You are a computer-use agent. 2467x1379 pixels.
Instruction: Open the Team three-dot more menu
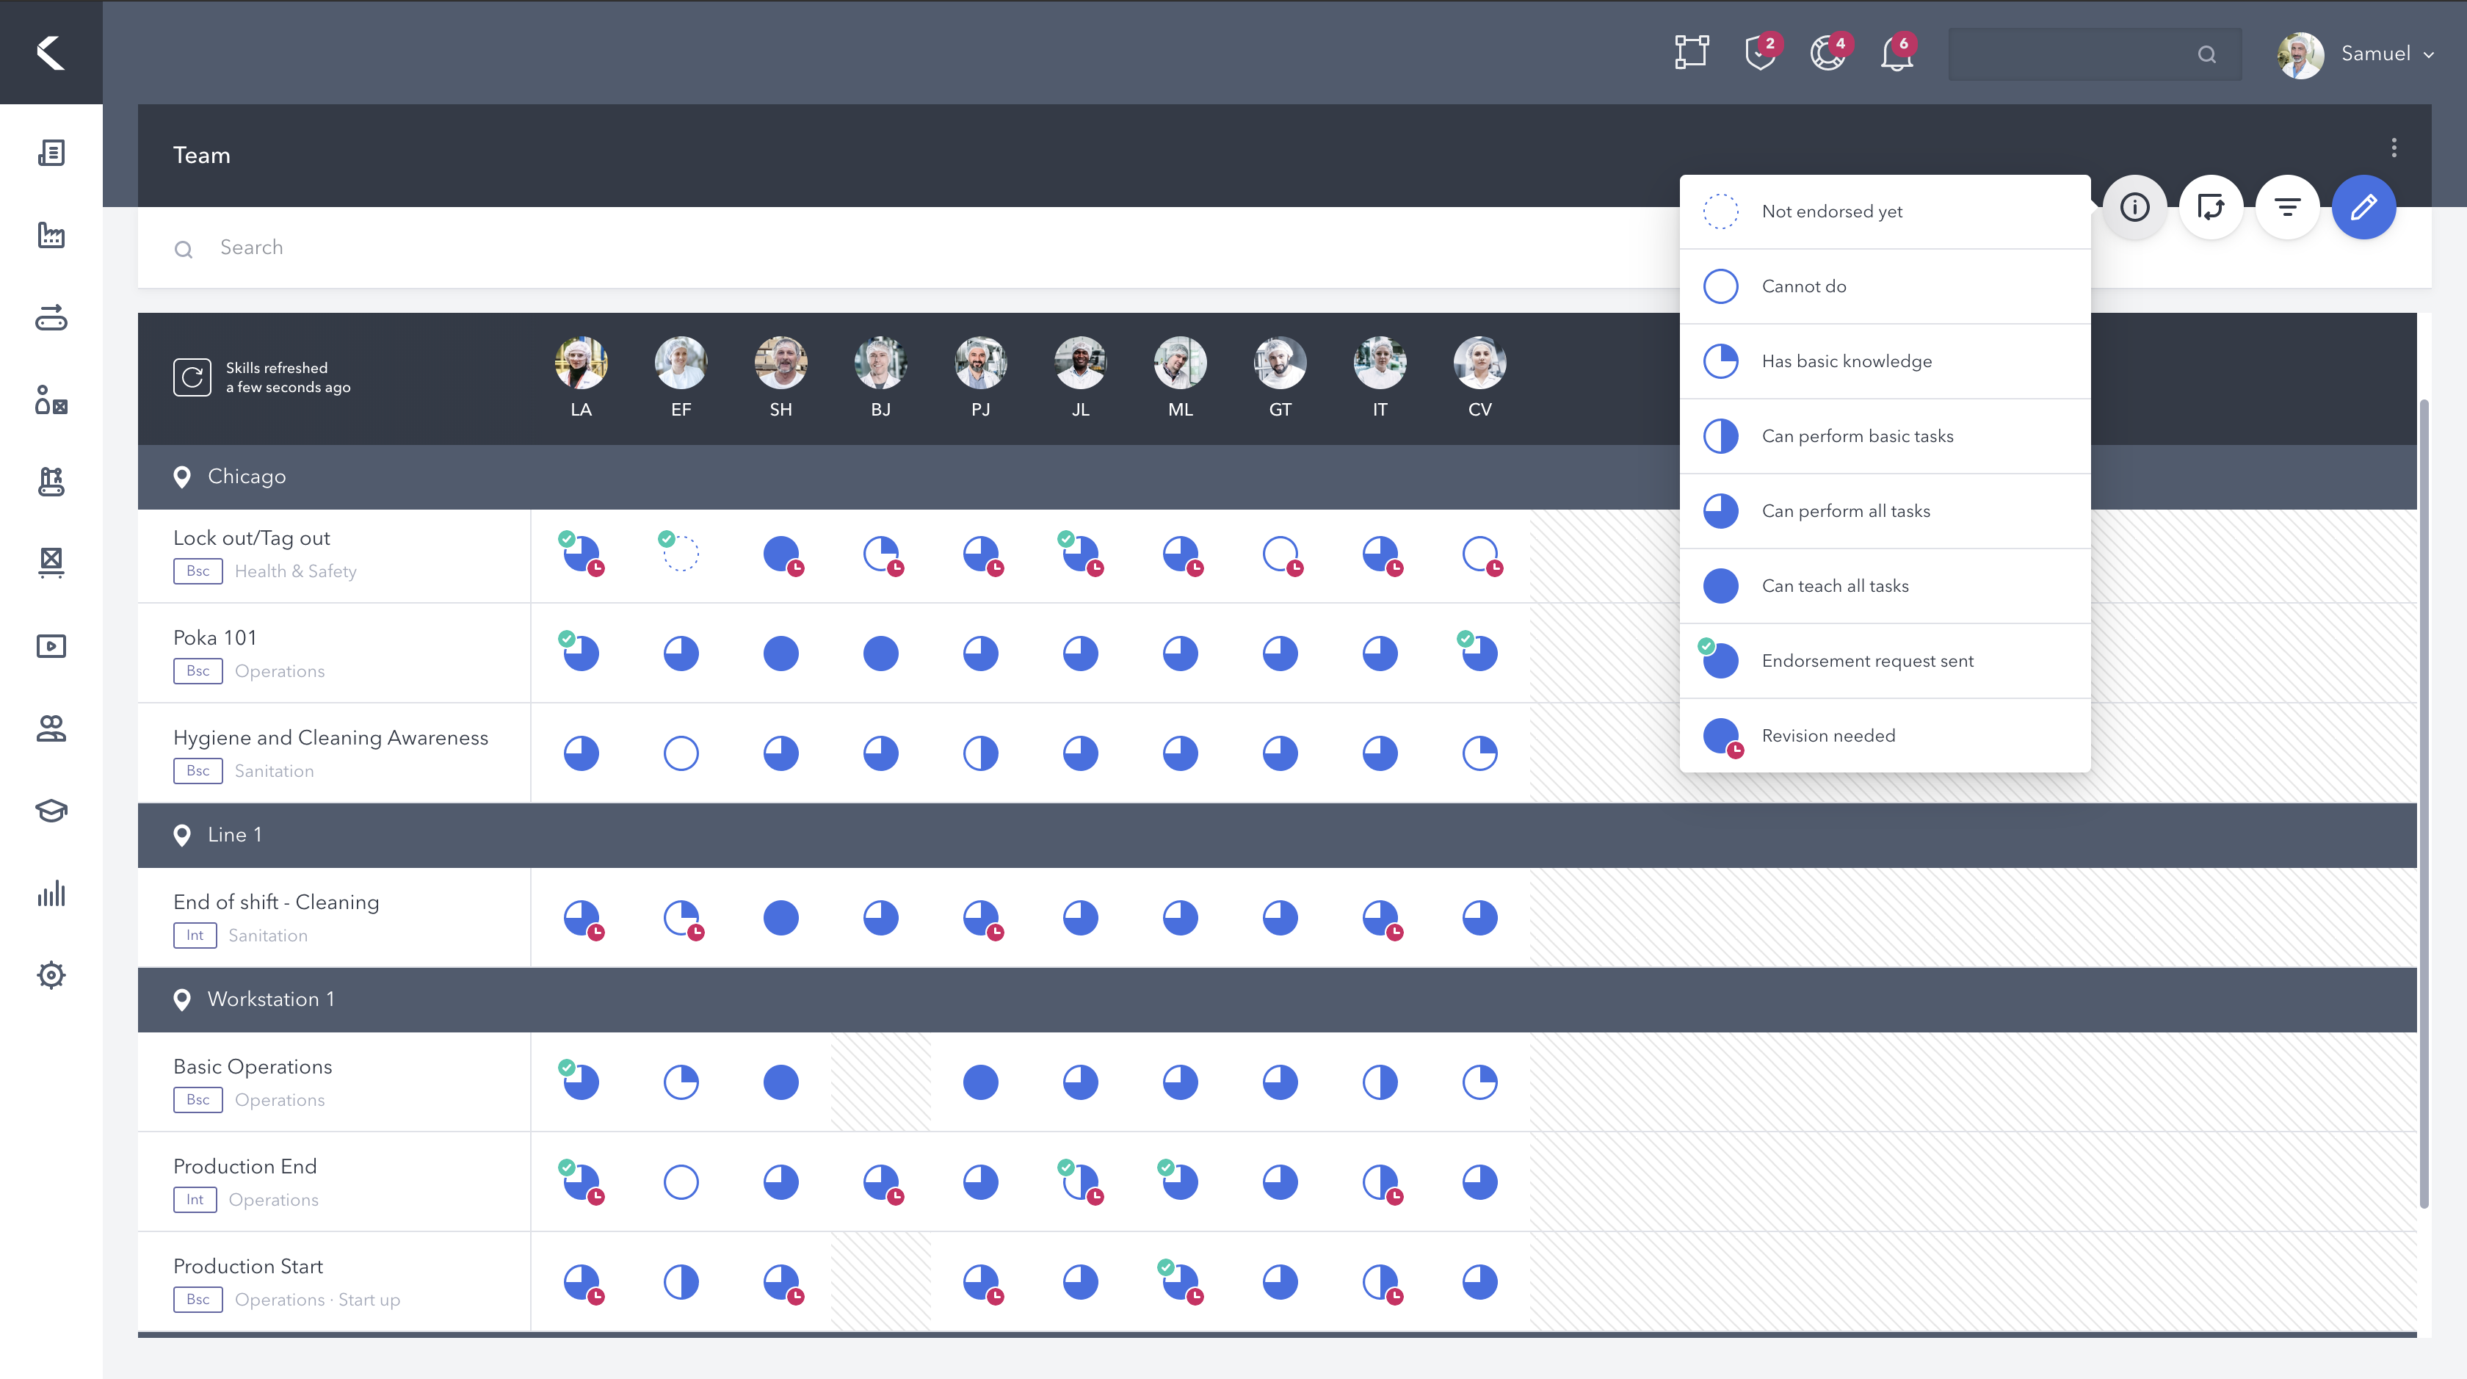pyautogui.click(x=2394, y=148)
